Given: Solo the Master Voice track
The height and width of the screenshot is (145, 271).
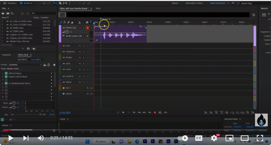Looking at the screenshot, I should (83, 28).
